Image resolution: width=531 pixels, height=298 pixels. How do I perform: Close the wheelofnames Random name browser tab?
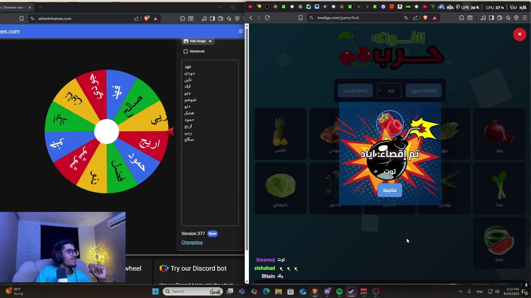coord(30,7)
